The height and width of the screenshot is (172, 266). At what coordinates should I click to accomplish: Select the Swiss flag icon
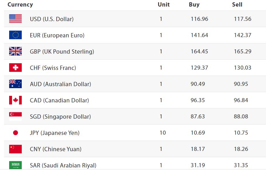tap(15, 68)
